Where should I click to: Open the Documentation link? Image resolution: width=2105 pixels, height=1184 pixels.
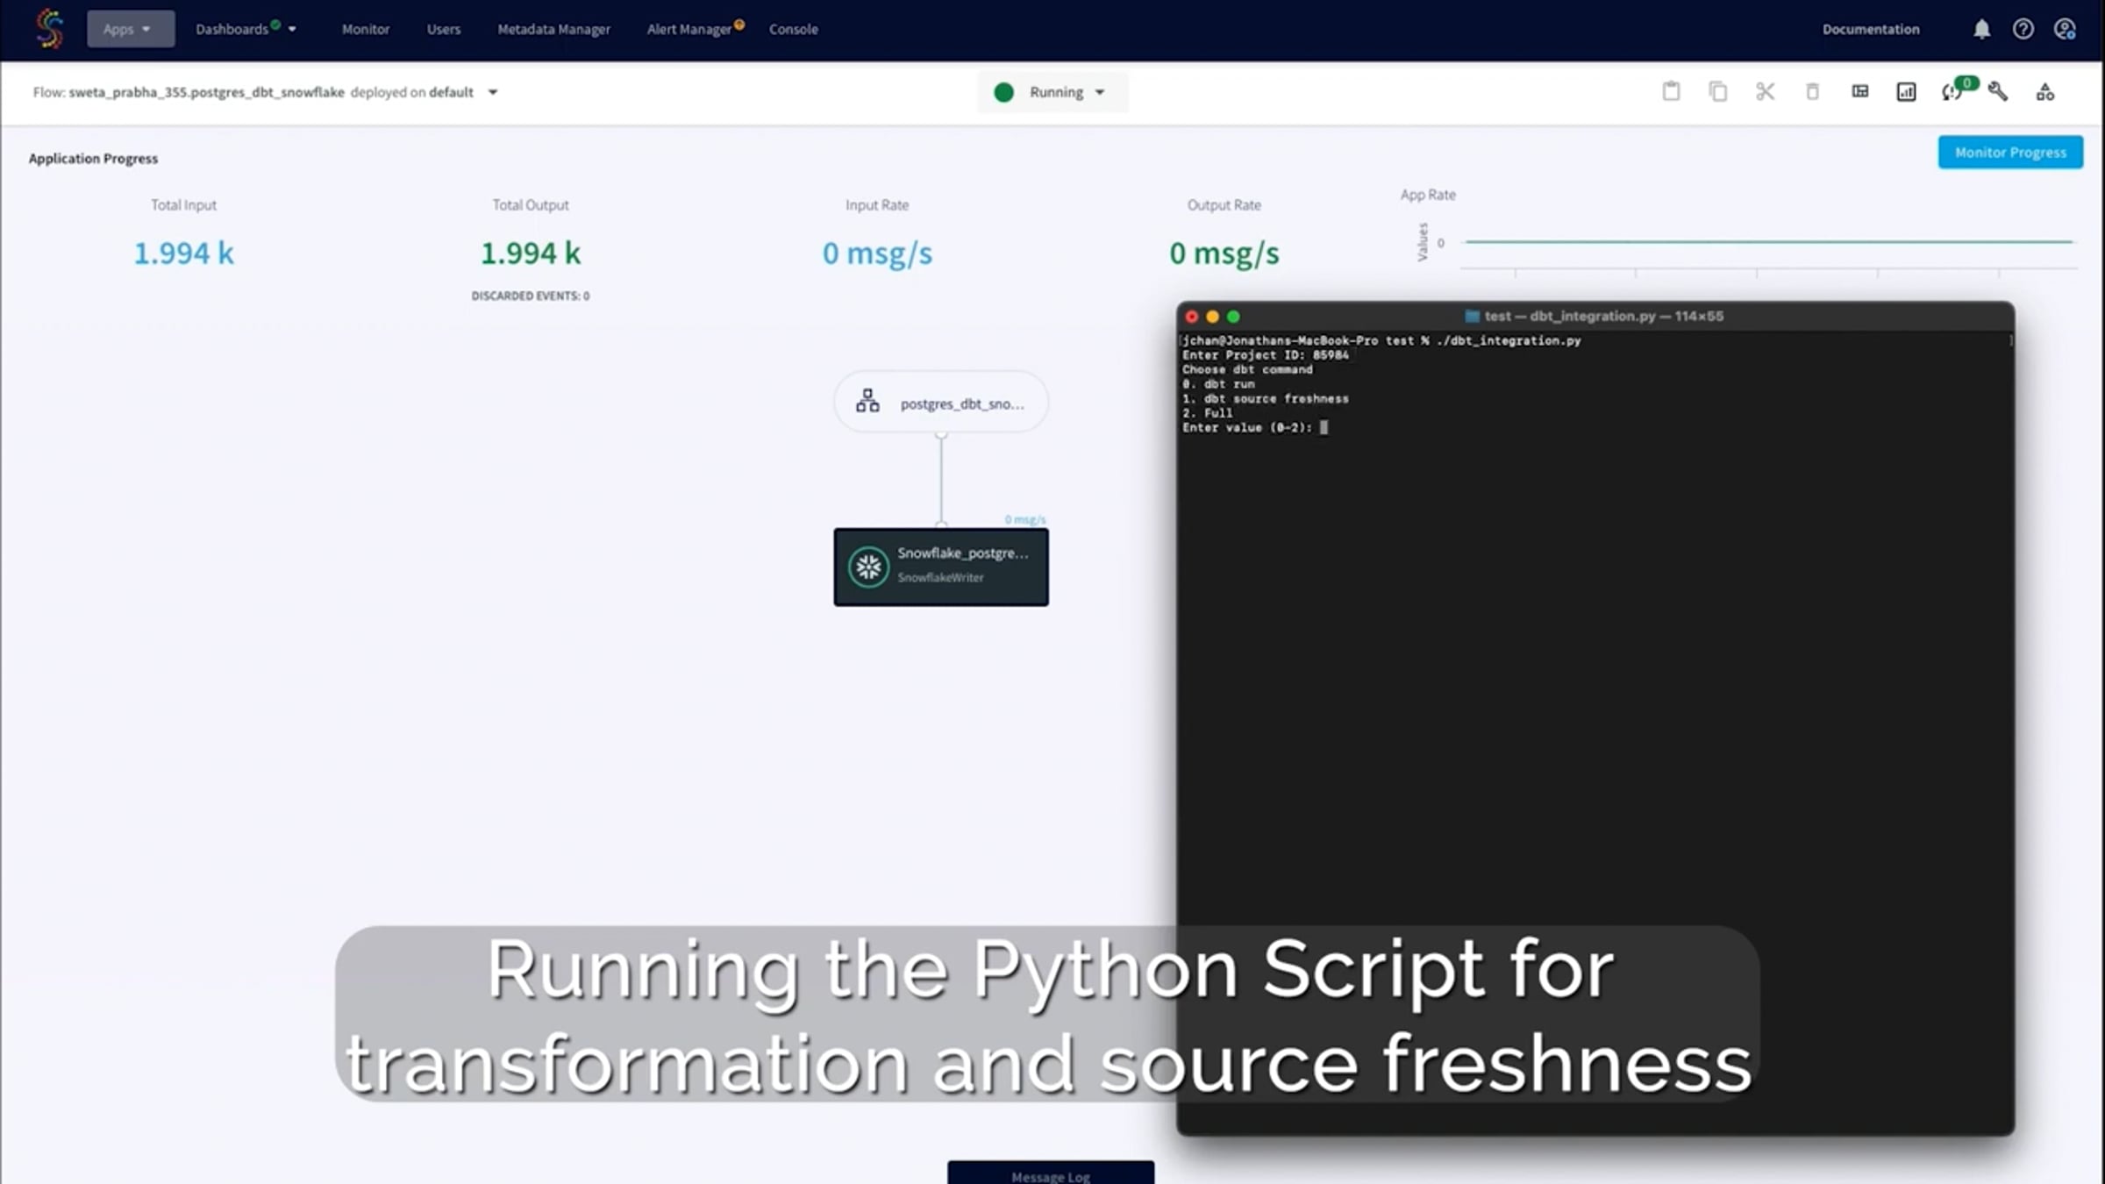pyautogui.click(x=1870, y=29)
